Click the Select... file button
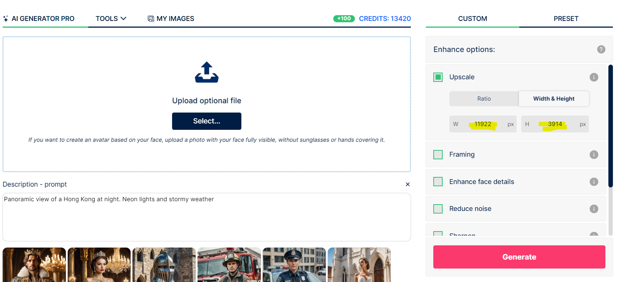The width and height of the screenshot is (620, 282). (207, 121)
